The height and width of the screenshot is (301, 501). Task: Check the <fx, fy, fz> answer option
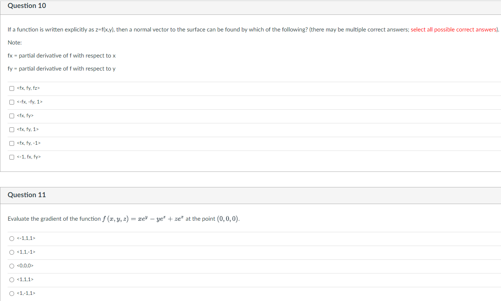point(11,88)
